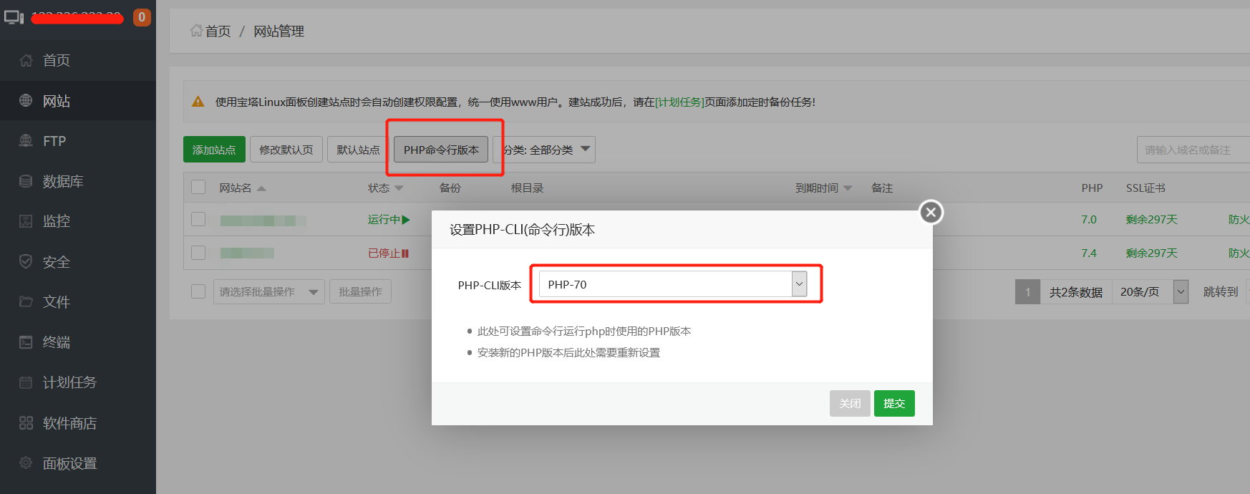Viewport: 1250px width, 494px height.
Task: Open 面板设置 in the sidebar menu
Action: click(78, 463)
